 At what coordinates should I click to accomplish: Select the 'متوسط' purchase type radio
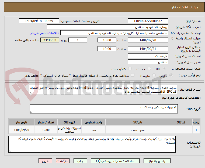tap(154, 75)
